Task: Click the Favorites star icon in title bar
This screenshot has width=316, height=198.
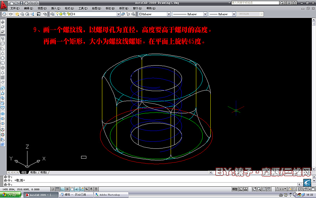Action: tap(295, 3)
